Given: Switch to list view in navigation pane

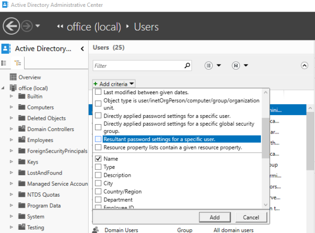Looking at the screenshot, I should point(5,63).
